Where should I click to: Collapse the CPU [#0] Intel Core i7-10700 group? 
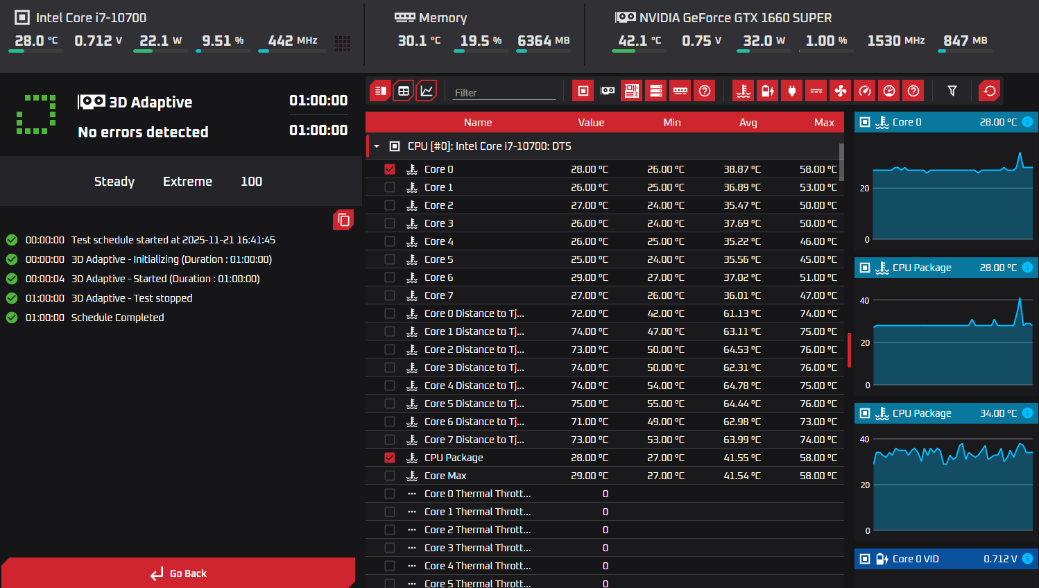tap(377, 146)
